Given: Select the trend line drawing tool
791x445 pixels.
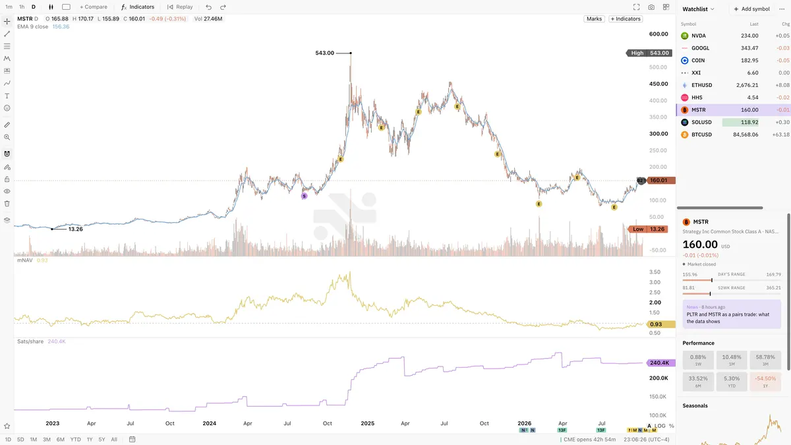Looking at the screenshot, I should [x=7, y=34].
